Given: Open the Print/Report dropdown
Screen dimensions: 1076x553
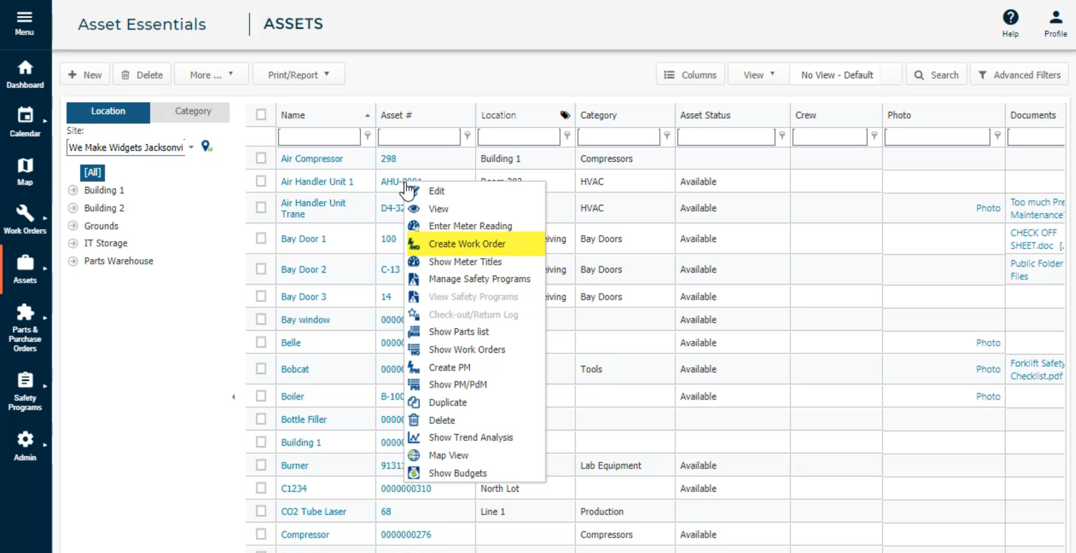Looking at the screenshot, I should tap(299, 74).
